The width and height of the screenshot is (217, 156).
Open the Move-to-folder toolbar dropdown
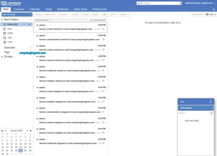(105, 15)
